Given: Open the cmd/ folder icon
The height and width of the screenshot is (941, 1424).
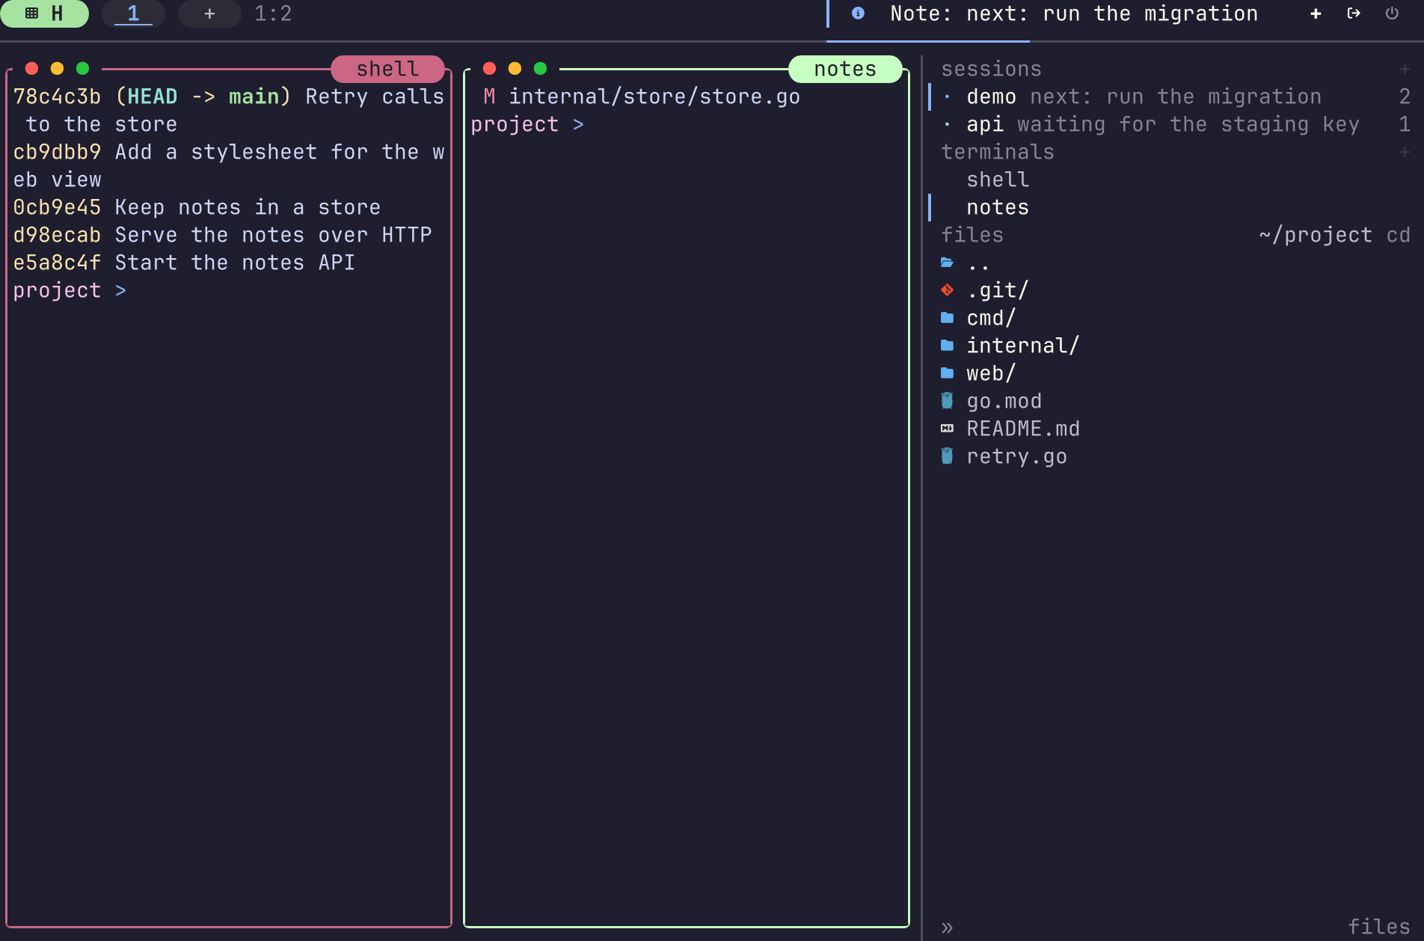Looking at the screenshot, I should 947,318.
